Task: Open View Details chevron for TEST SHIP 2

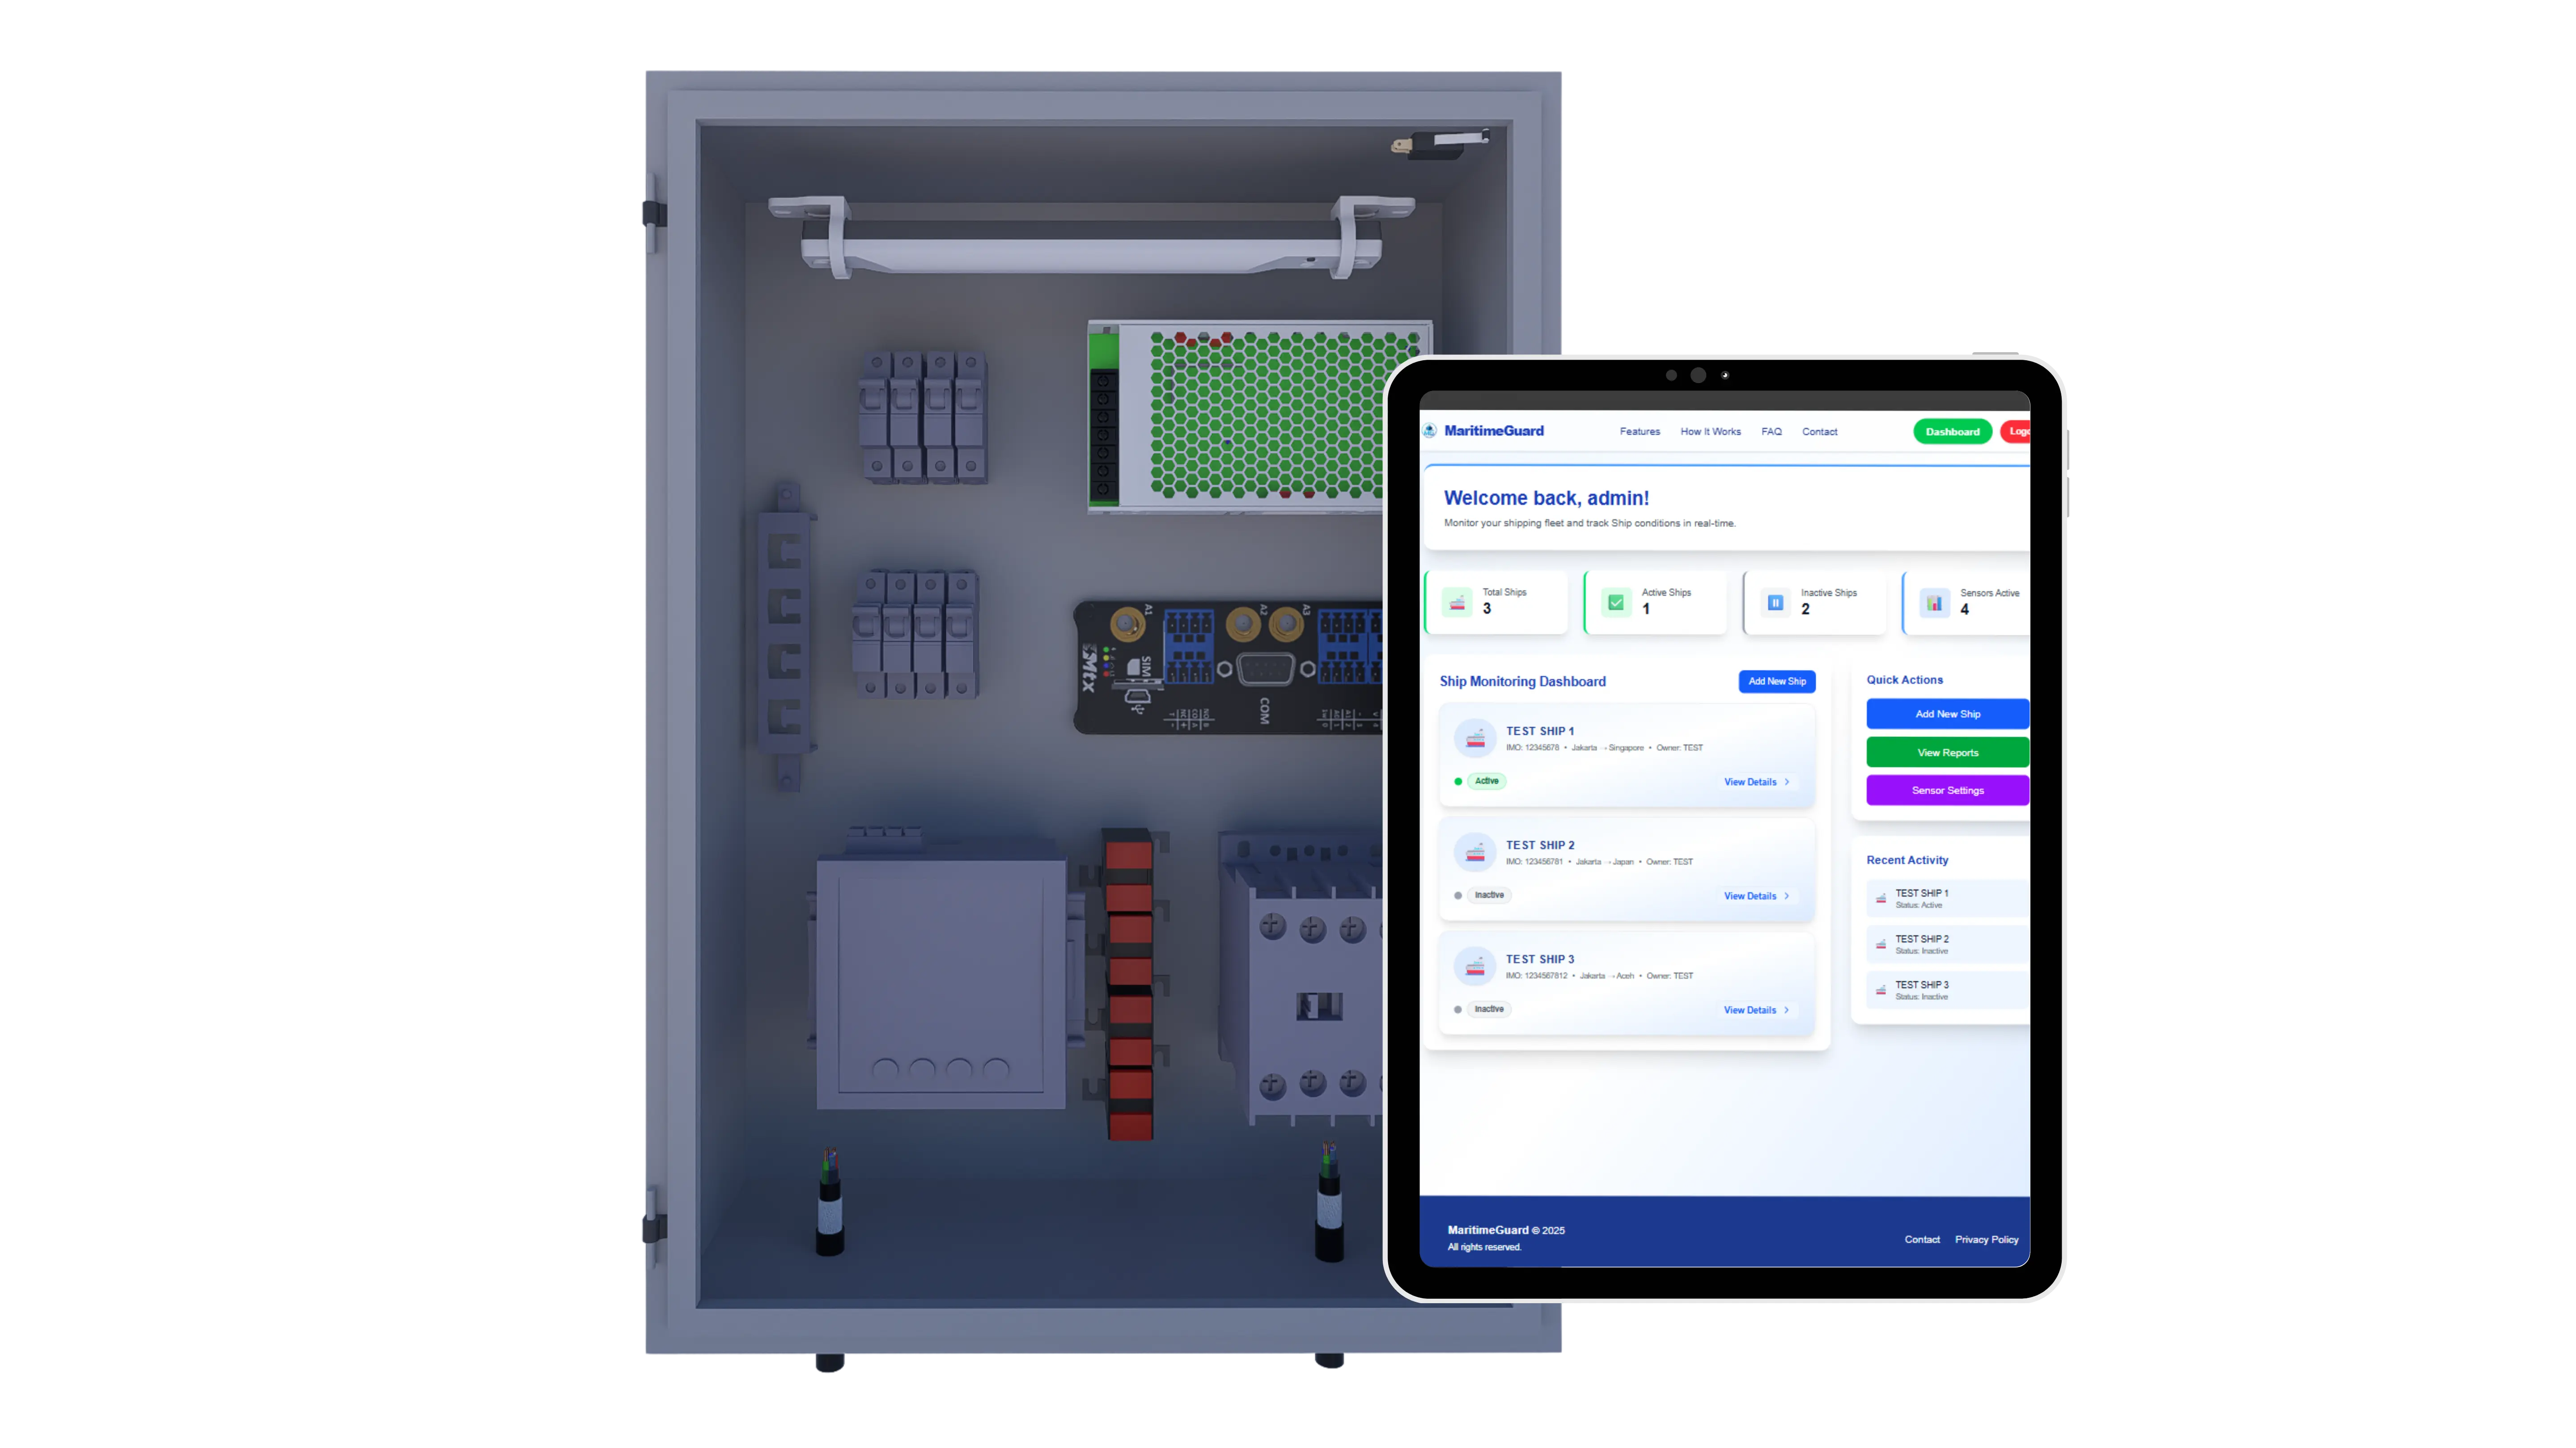Action: coord(1787,897)
